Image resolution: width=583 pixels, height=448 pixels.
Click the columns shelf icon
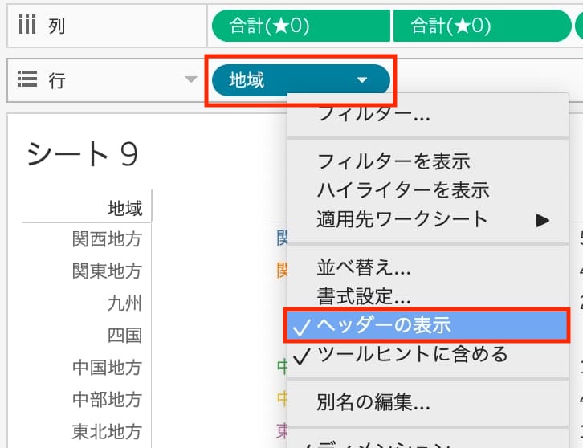[26, 26]
